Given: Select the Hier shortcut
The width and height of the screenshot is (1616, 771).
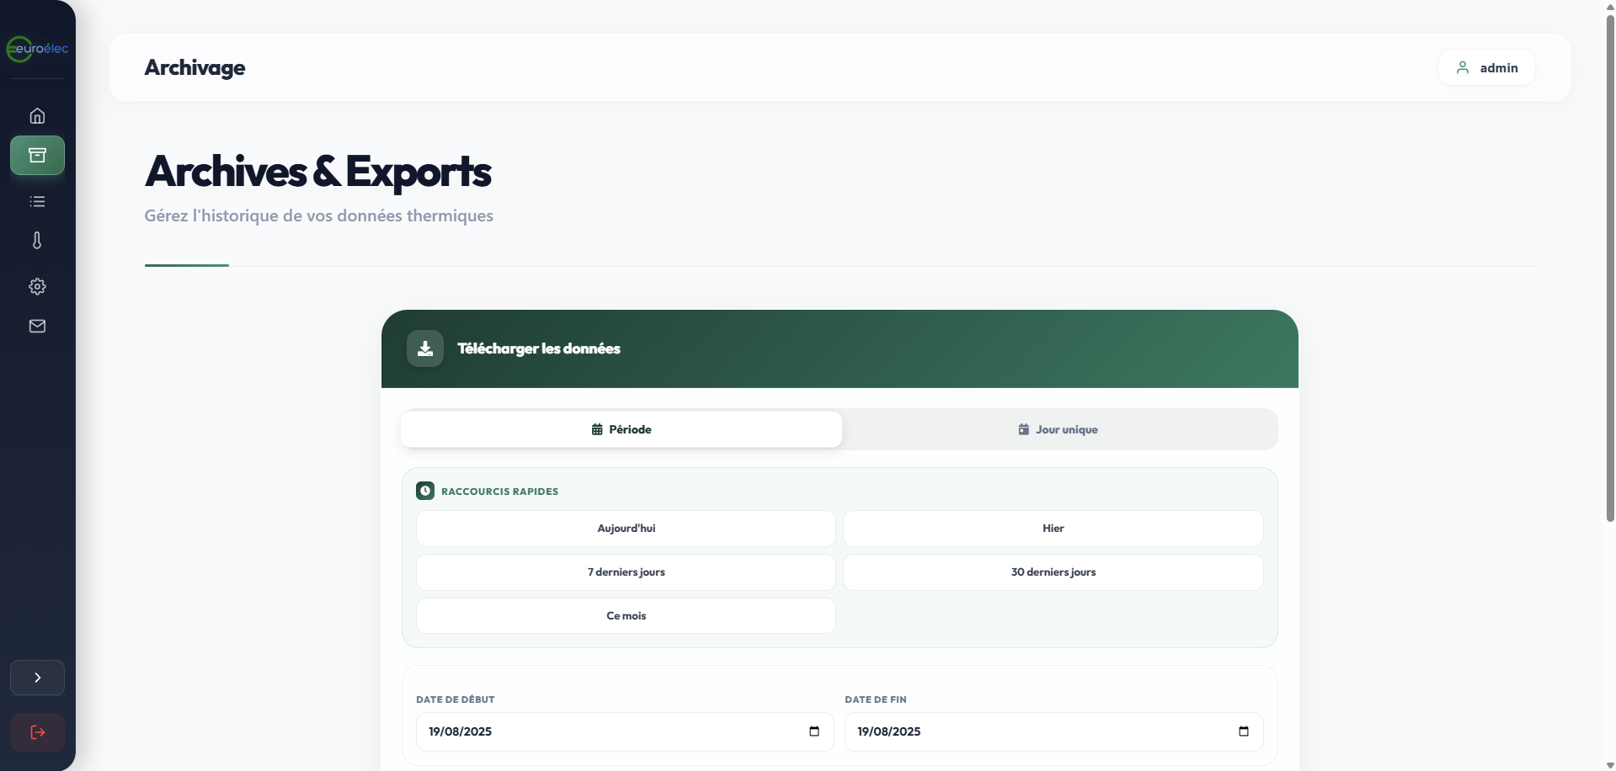Looking at the screenshot, I should coord(1053,529).
